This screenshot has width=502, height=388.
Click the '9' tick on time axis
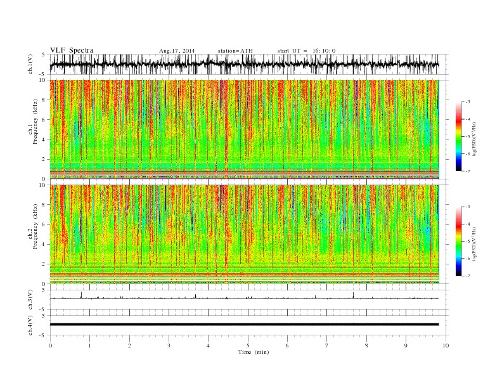click(406, 346)
